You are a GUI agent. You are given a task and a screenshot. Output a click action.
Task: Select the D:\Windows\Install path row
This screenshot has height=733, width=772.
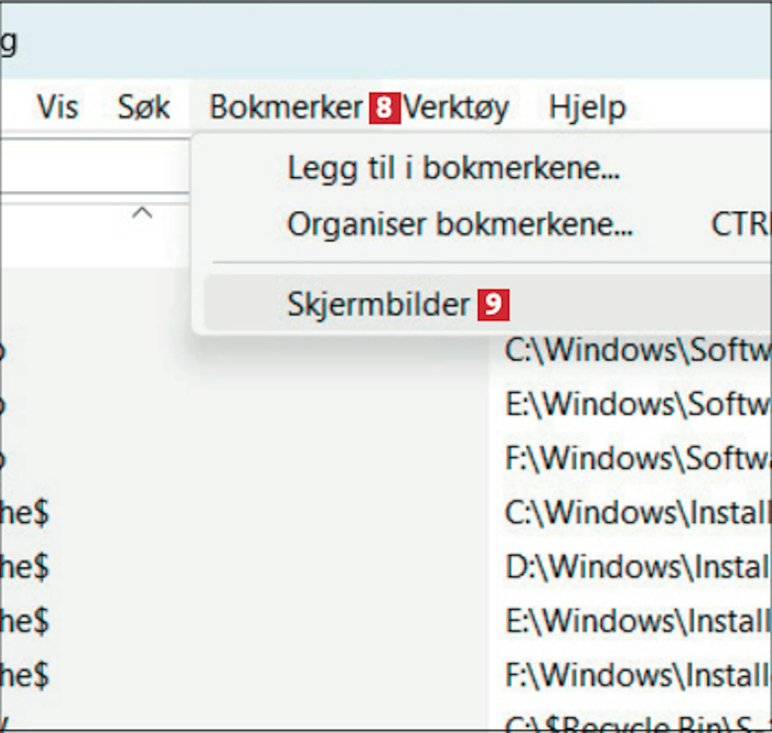[x=637, y=567]
